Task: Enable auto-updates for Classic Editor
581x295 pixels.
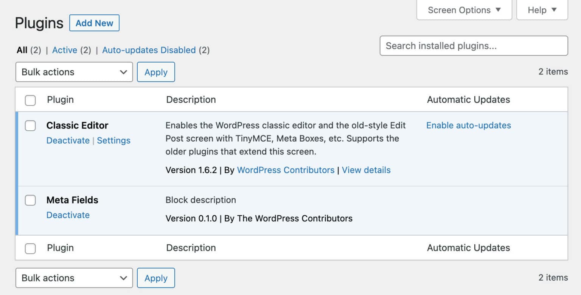Action: click(468, 125)
